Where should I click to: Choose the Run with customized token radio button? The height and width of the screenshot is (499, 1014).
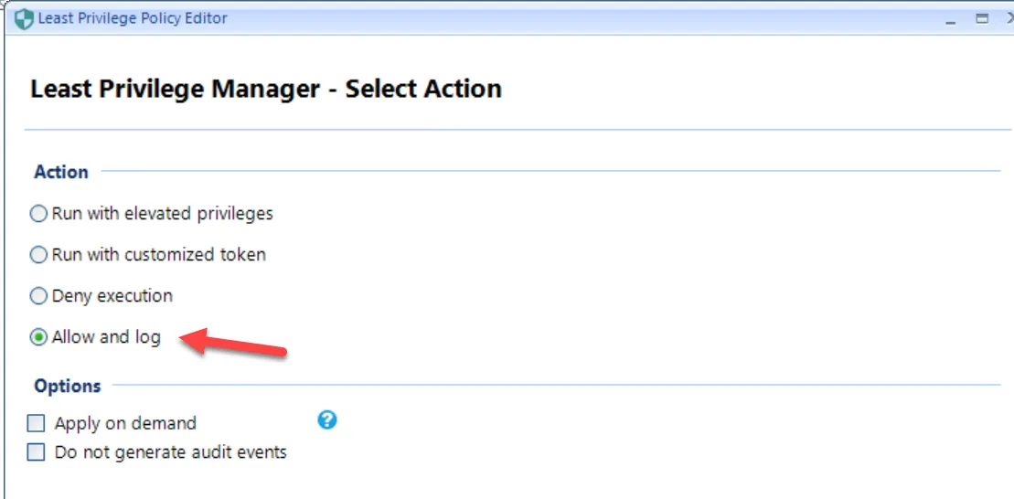click(38, 255)
